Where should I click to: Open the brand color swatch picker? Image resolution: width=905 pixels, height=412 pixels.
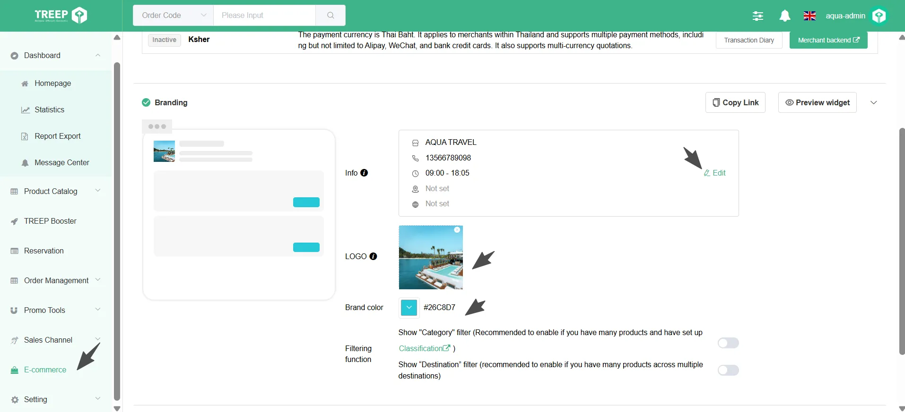409,308
